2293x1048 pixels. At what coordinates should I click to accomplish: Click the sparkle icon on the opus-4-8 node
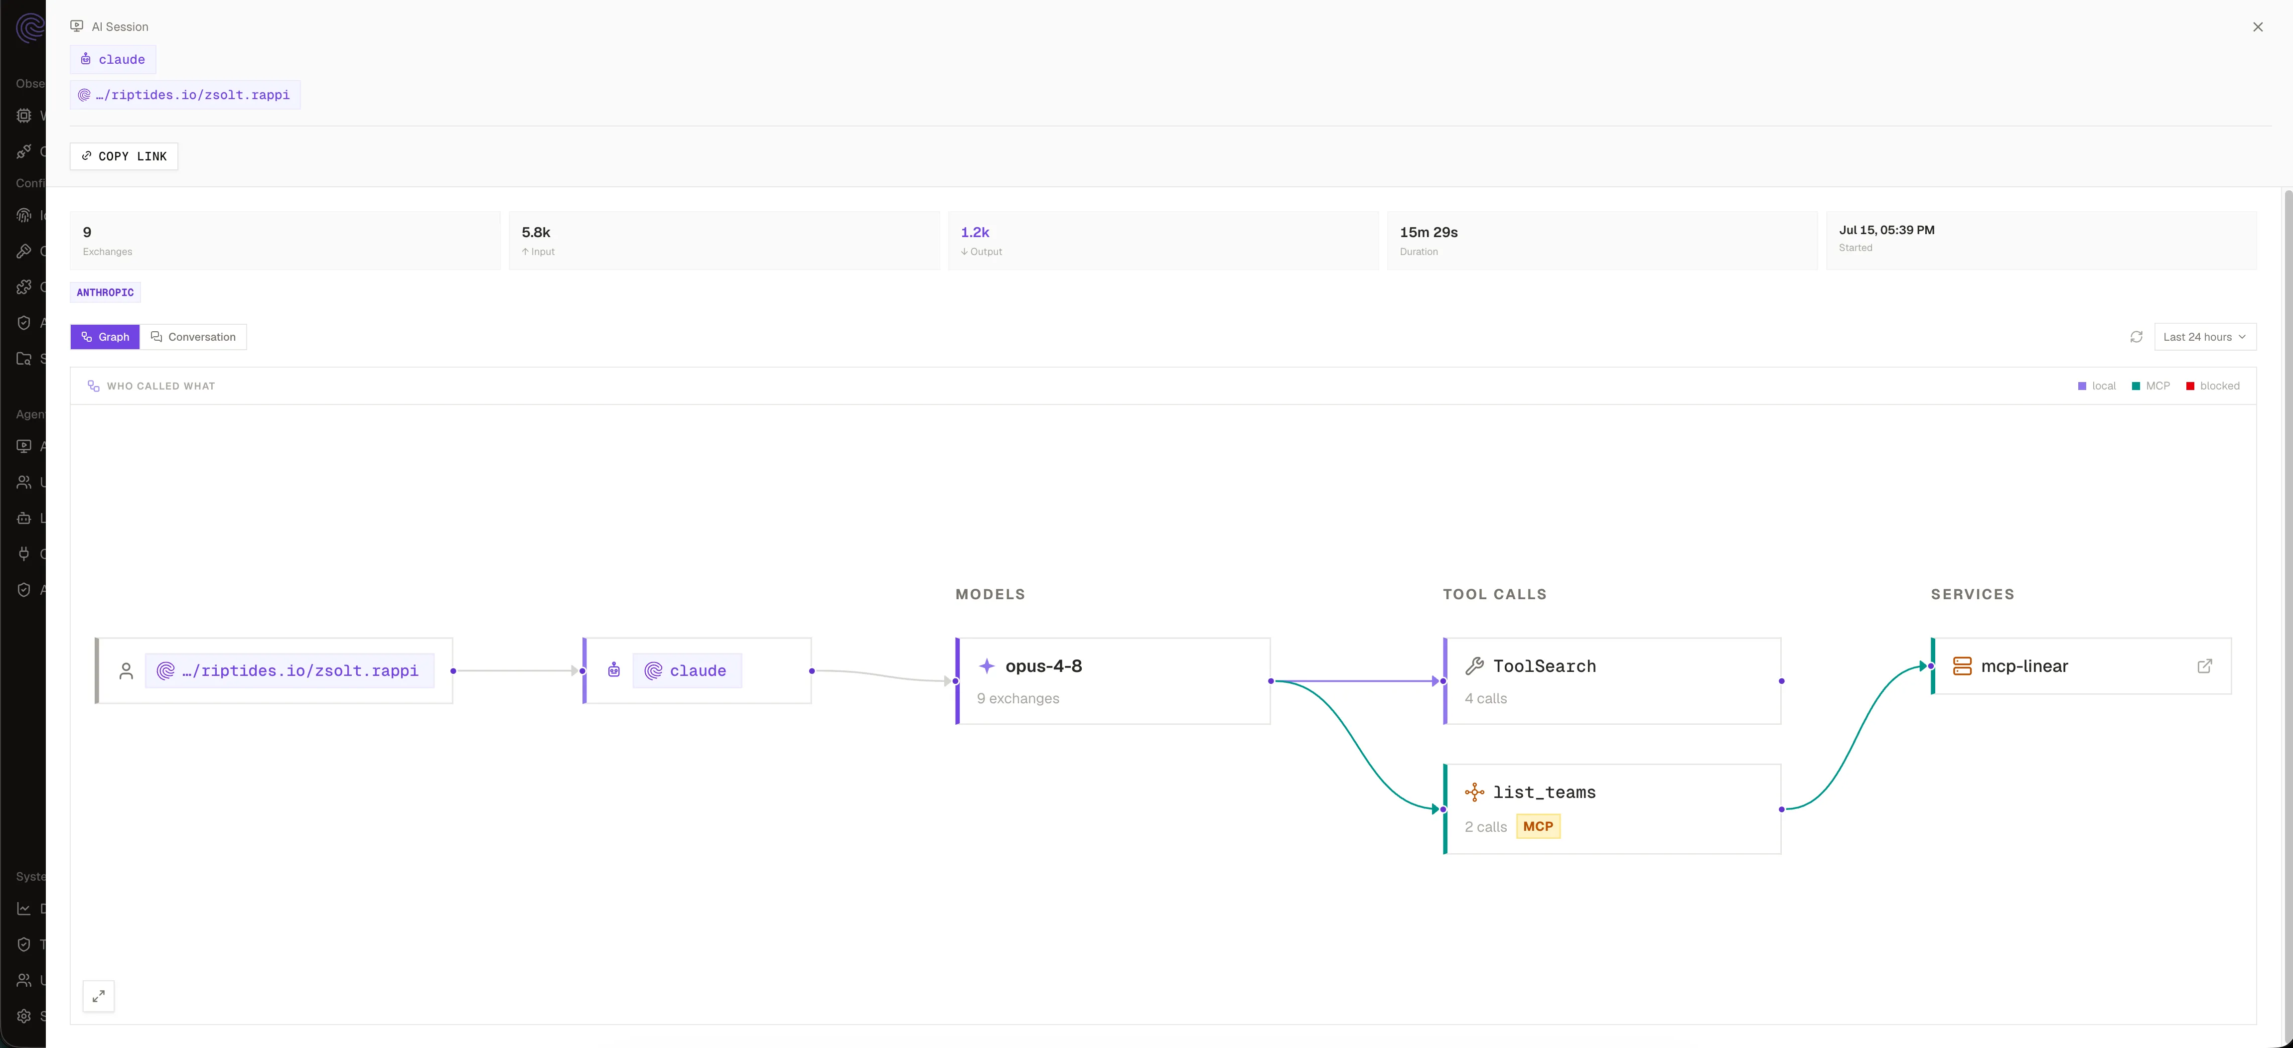pos(986,665)
